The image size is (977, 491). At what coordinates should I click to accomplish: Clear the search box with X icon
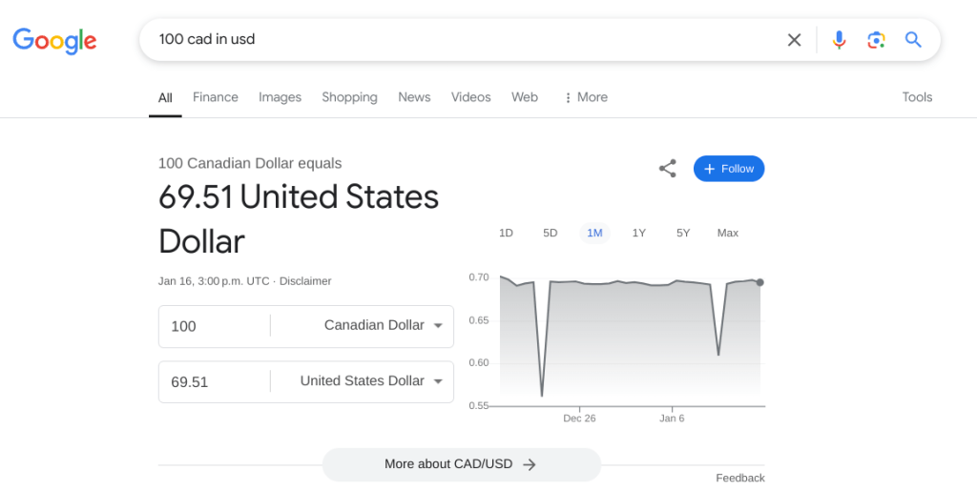tap(794, 40)
